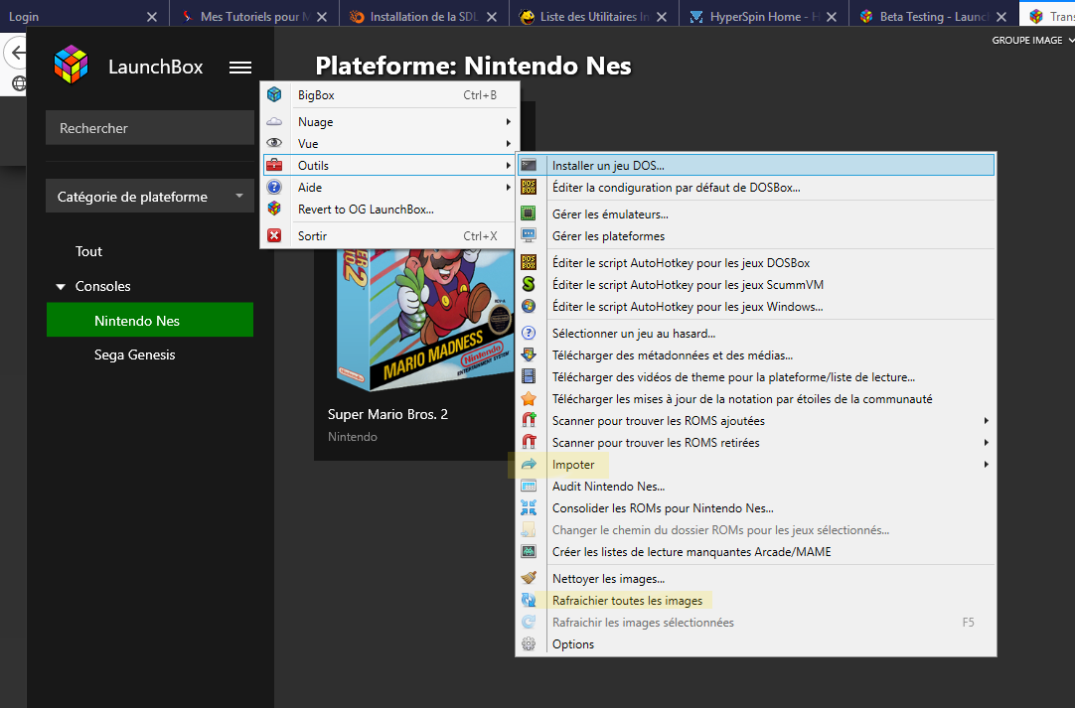Click the DOSBox icon beside AutoHotkey DOSBox script
Image resolution: width=1075 pixels, height=708 pixels.
coord(529,262)
